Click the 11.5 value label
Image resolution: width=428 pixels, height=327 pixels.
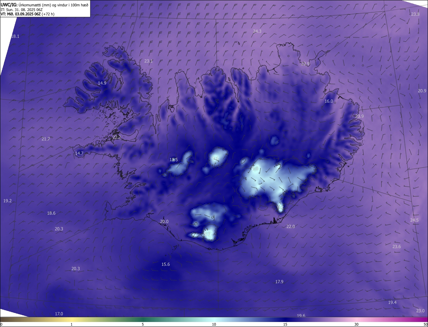[174, 159]
